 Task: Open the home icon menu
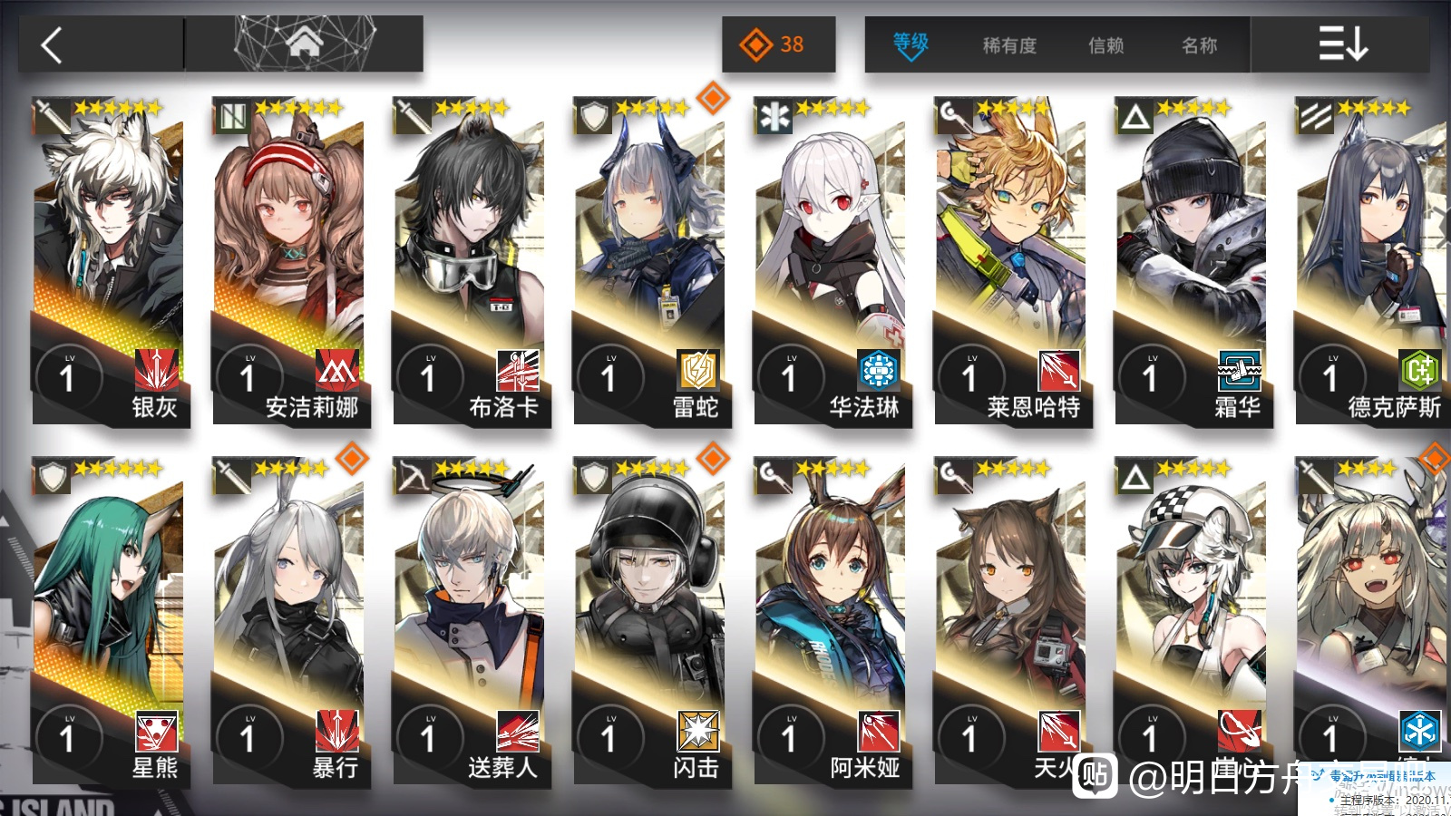[305, 43]
